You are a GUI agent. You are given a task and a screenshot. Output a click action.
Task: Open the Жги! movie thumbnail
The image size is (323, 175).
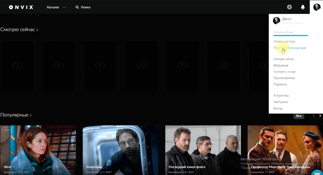[38, 150]
